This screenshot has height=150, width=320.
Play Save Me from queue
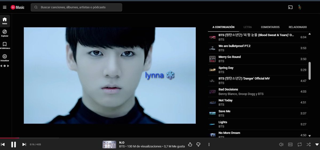(258, 113)
